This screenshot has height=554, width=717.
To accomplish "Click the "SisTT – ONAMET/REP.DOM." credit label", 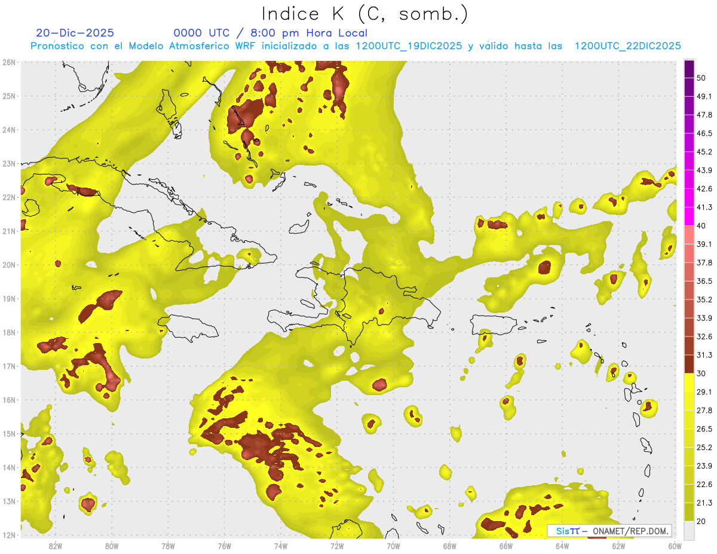I will click(609, 531).
